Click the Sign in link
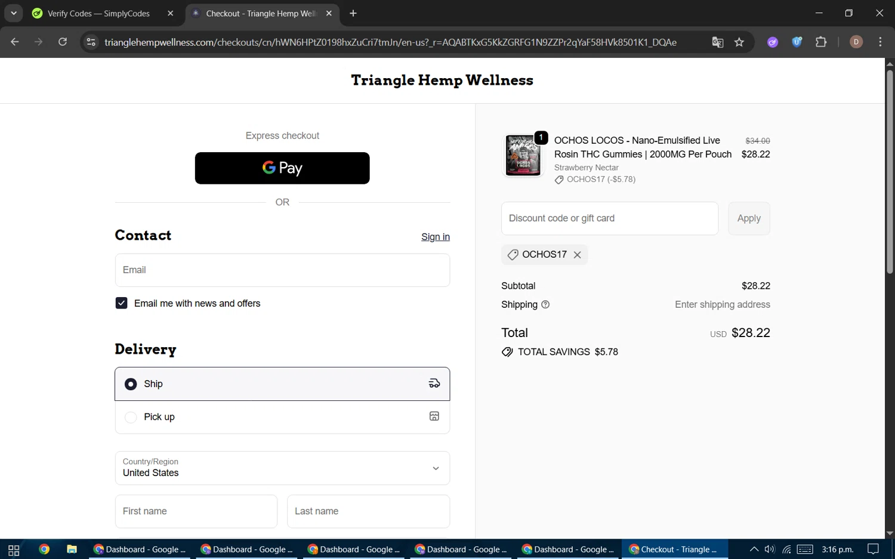The image size is (895, 559). tap(436, 237)
